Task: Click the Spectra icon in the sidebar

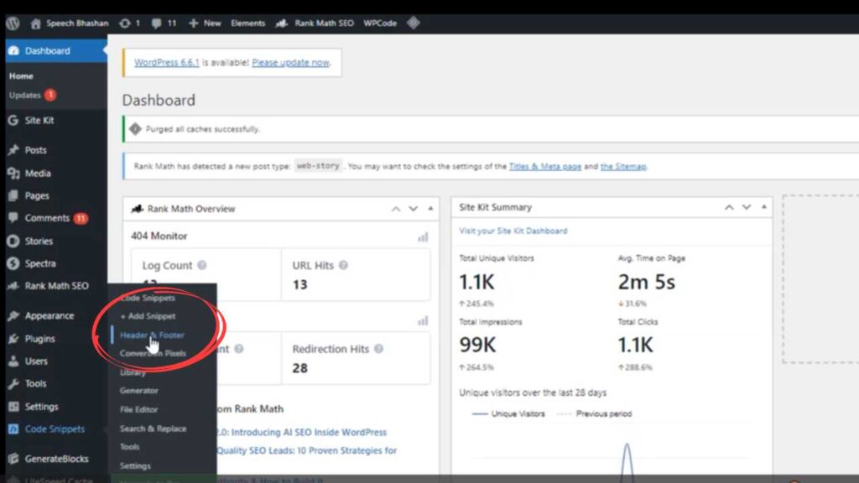Action: click(x=13, y=263)
